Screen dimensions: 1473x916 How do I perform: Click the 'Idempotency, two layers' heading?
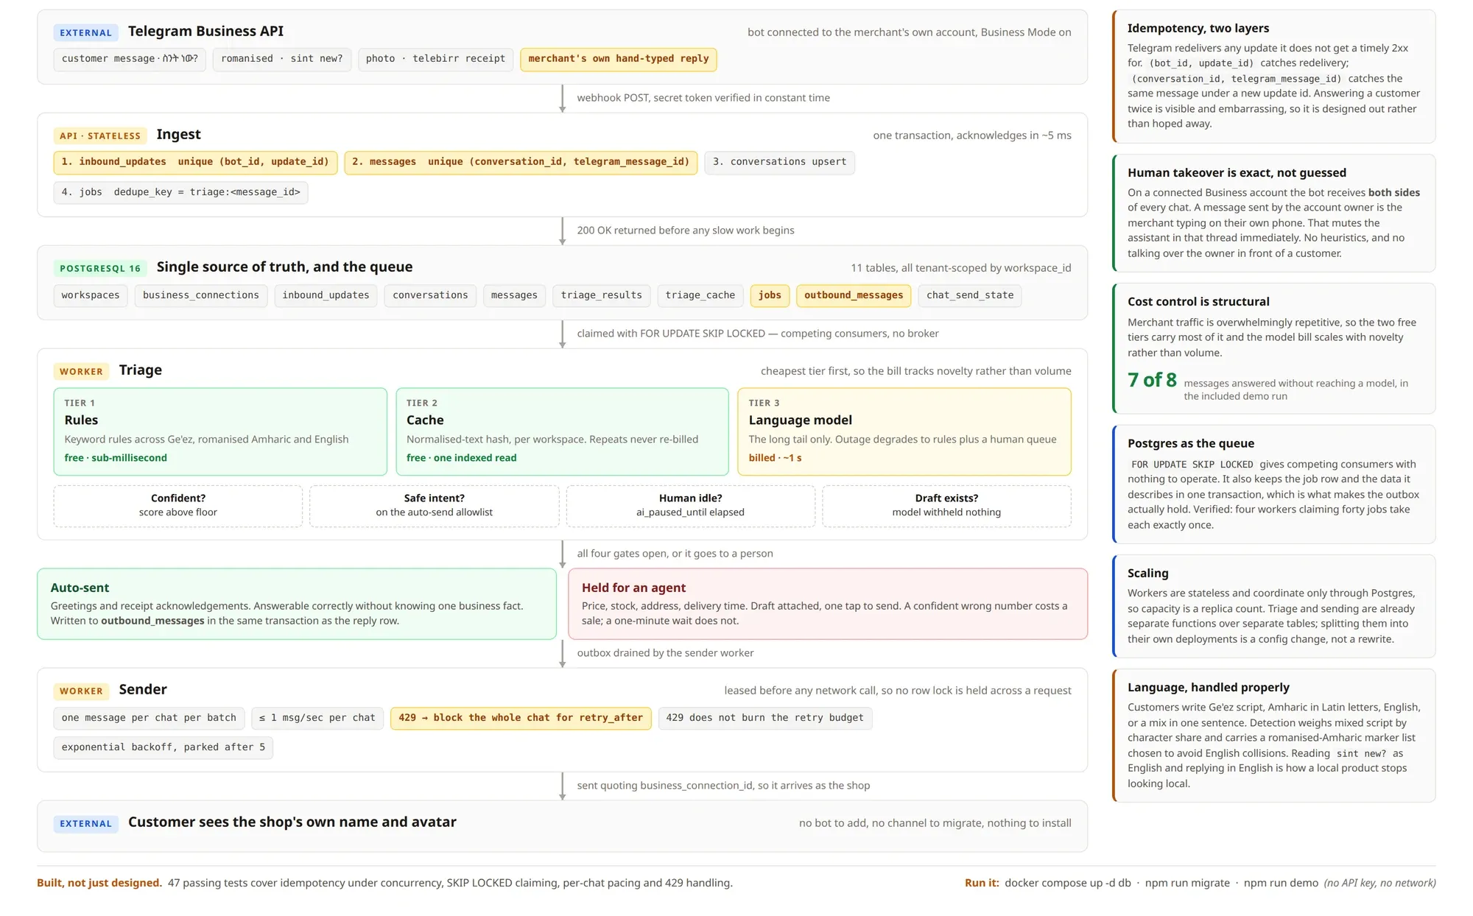click(x=1198, y=28)
